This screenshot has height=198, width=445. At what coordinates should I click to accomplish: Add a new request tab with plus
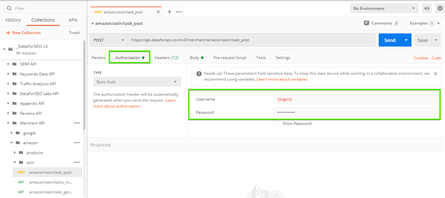coord(169,12)
